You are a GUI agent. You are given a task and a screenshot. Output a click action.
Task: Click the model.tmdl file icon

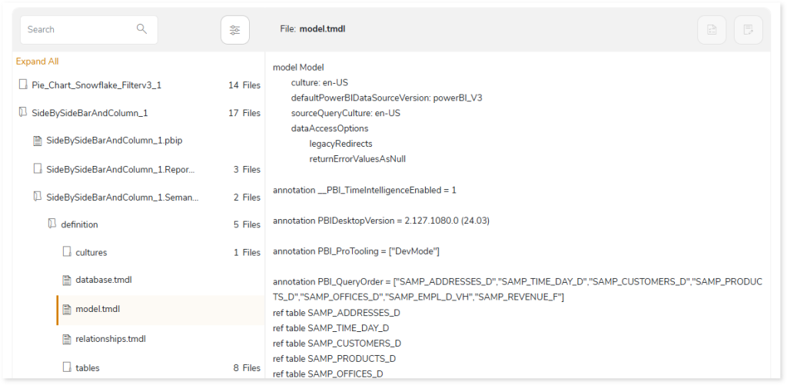[67, 309]
